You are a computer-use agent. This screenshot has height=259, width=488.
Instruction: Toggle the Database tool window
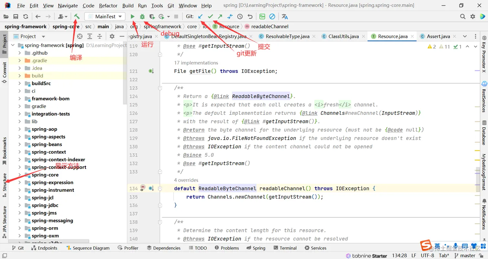coord(484,132)
